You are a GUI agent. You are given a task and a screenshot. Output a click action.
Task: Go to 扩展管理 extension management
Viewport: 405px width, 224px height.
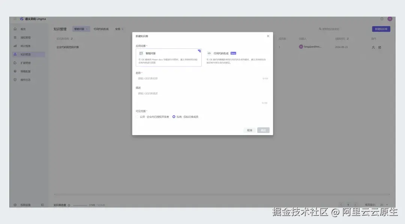(x=23, y=63)
